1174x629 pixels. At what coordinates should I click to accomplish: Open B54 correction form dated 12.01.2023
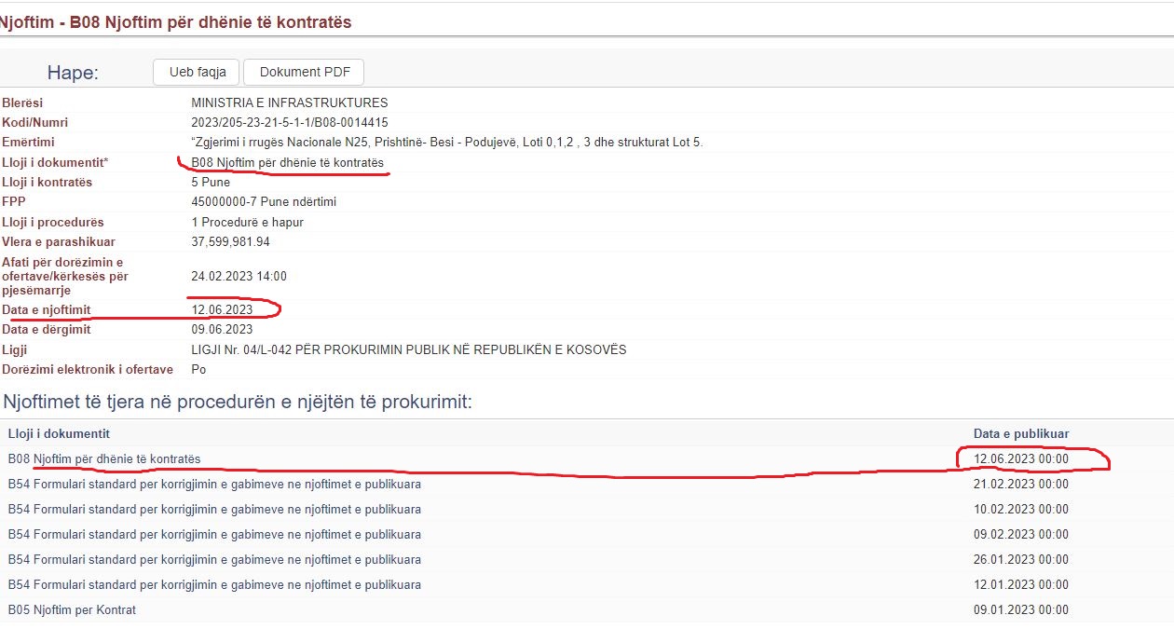pos(214,585)
